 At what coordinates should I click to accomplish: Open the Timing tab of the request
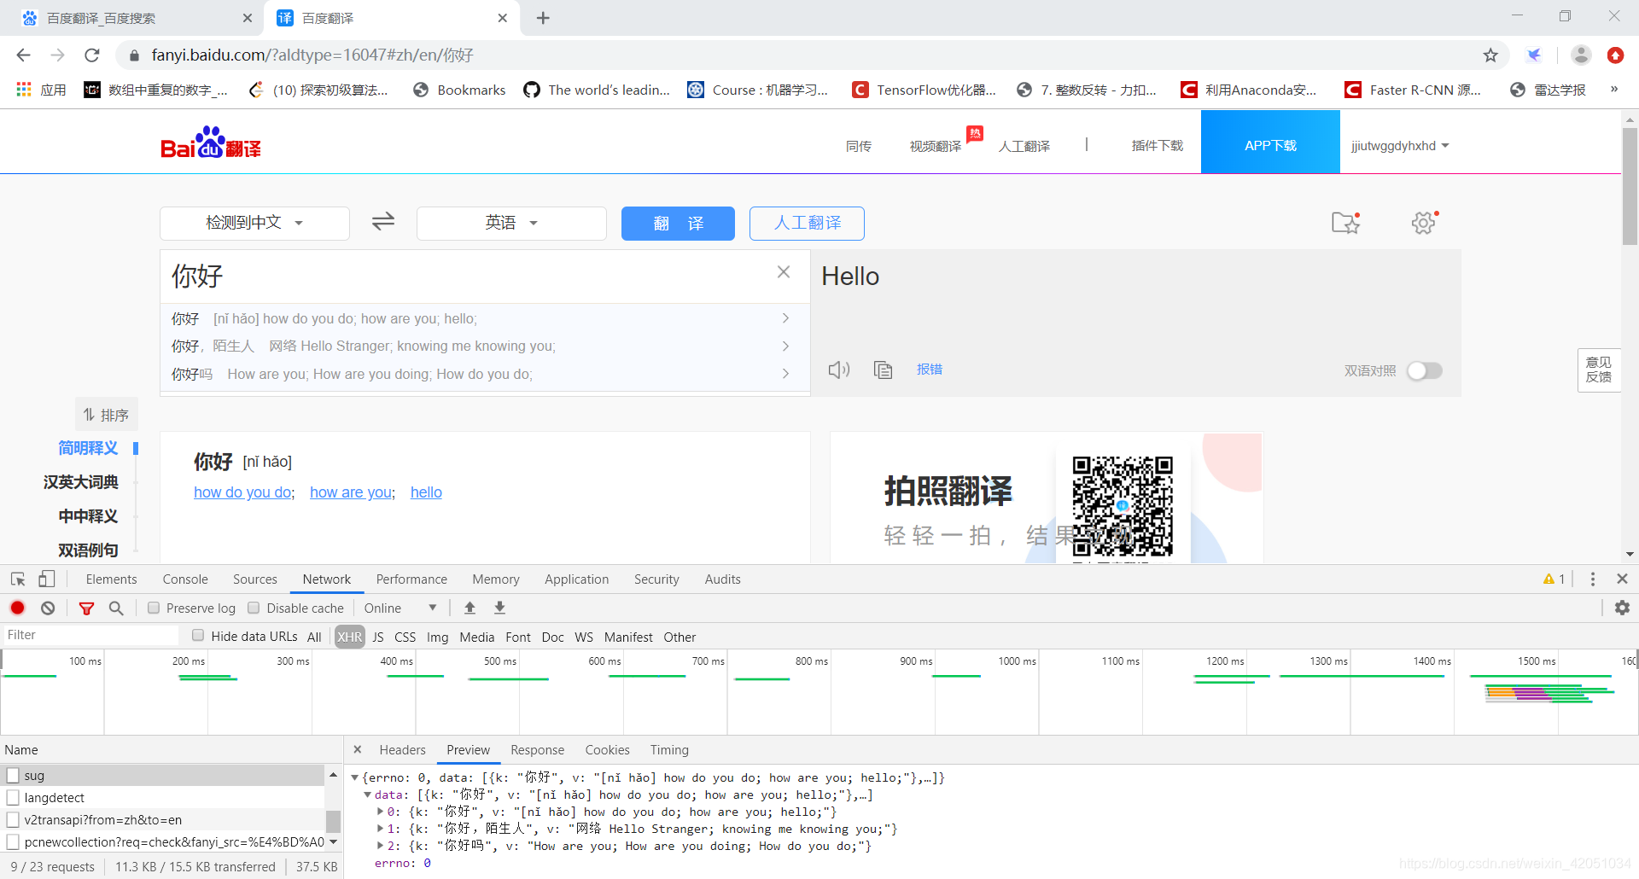coord(669,749)
